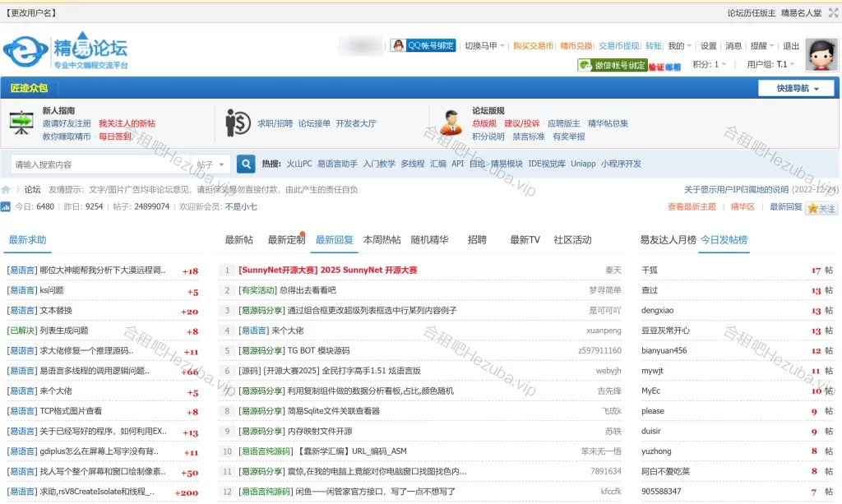Image resolution: width=842 pixels, height=504 pixels.
Task: Click the blue search magnifier button
Action: (x=246, y=164)
